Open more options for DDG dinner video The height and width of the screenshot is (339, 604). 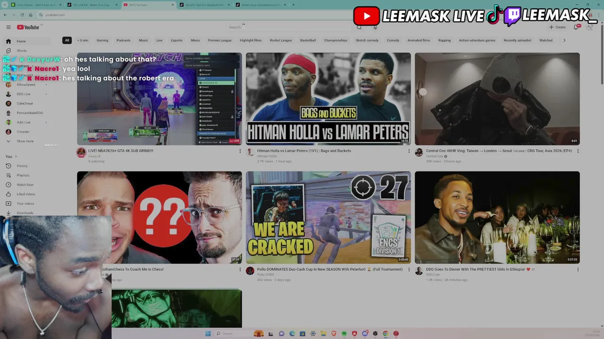tap(578, 270)
